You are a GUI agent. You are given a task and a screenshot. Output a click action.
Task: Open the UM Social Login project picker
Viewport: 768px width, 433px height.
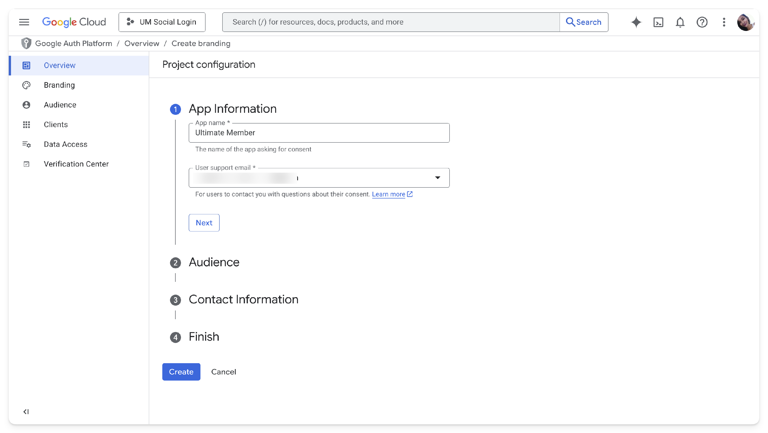[x=162, y=22]
